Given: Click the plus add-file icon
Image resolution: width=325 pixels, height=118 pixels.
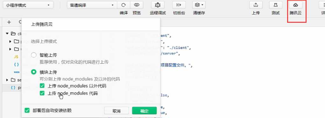Looking at the screenshot, I should click(9, 22).
